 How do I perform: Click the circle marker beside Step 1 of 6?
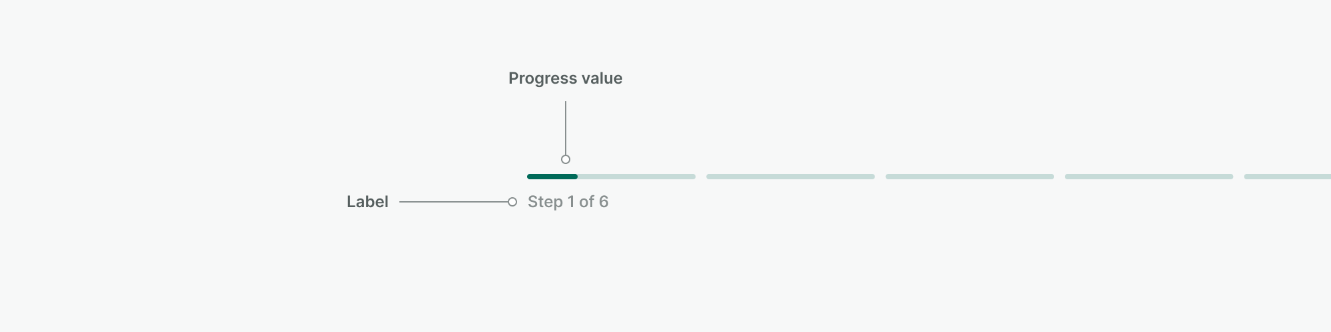click(x=512, y=202)
